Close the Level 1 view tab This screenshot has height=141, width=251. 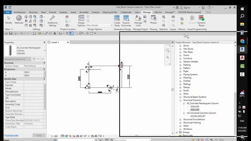tap(68, 42)
